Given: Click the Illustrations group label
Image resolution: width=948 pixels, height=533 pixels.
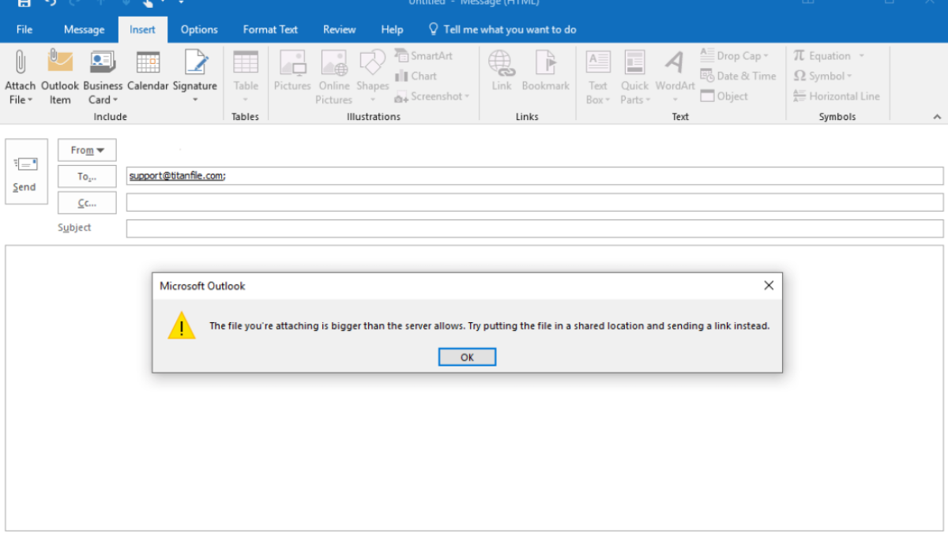Looking at the screenshot, I should pyautogui.click(x=374, y=117).
